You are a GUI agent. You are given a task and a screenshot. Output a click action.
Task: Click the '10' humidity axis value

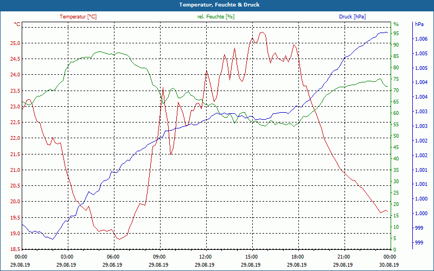396,227
